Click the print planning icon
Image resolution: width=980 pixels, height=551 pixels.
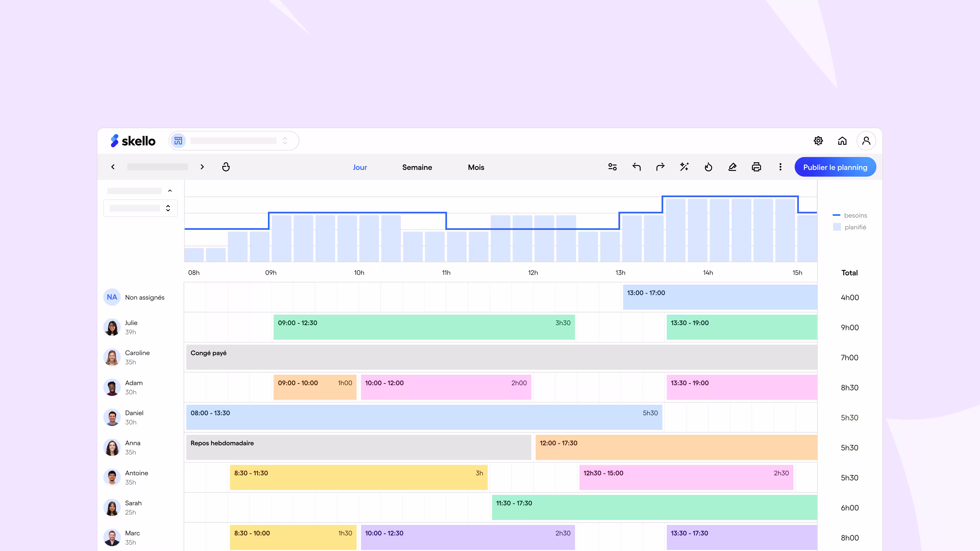[756, 167]
